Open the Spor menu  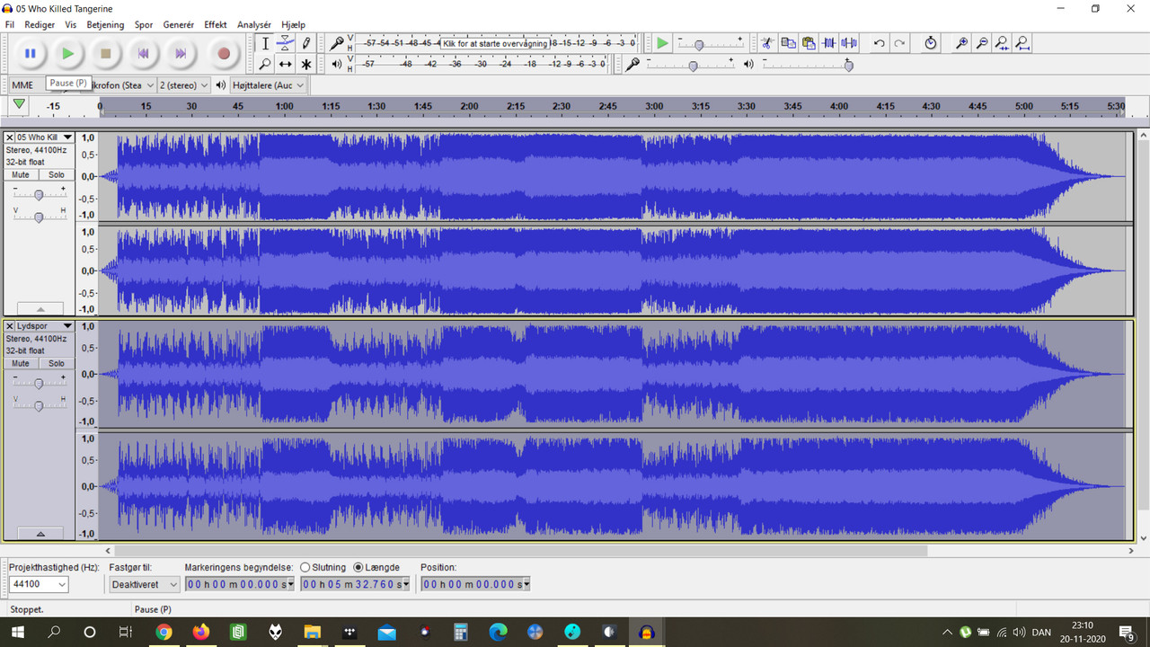click(144, 25)
